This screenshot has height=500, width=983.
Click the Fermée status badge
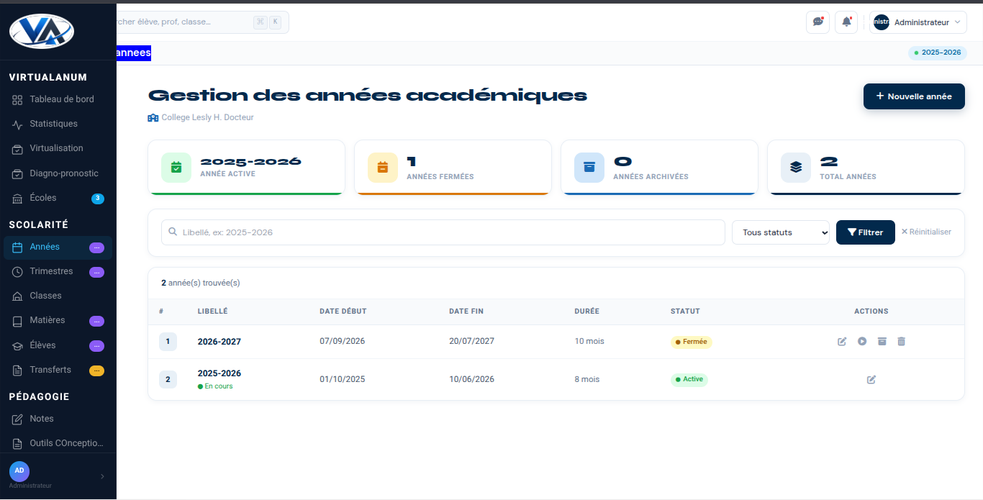pyautogui.click(x=692, y=342)
